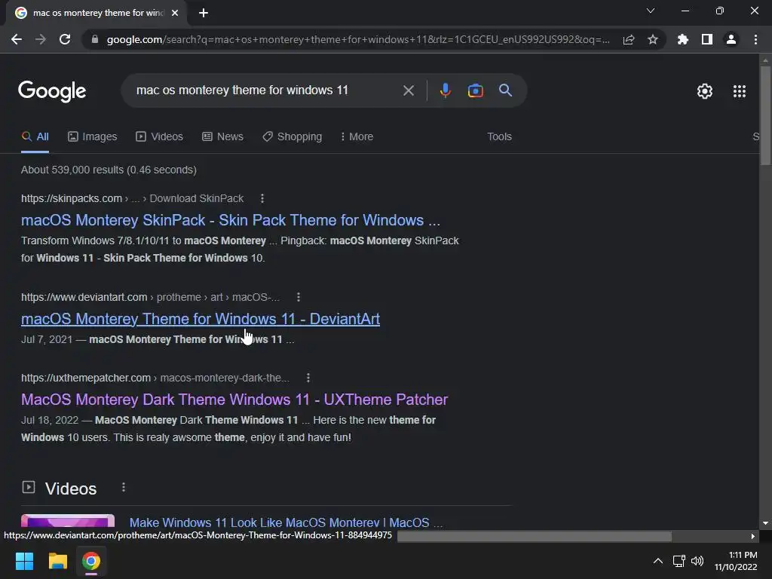Show hidden system tray icons chevron

click(x=657, y=561)
